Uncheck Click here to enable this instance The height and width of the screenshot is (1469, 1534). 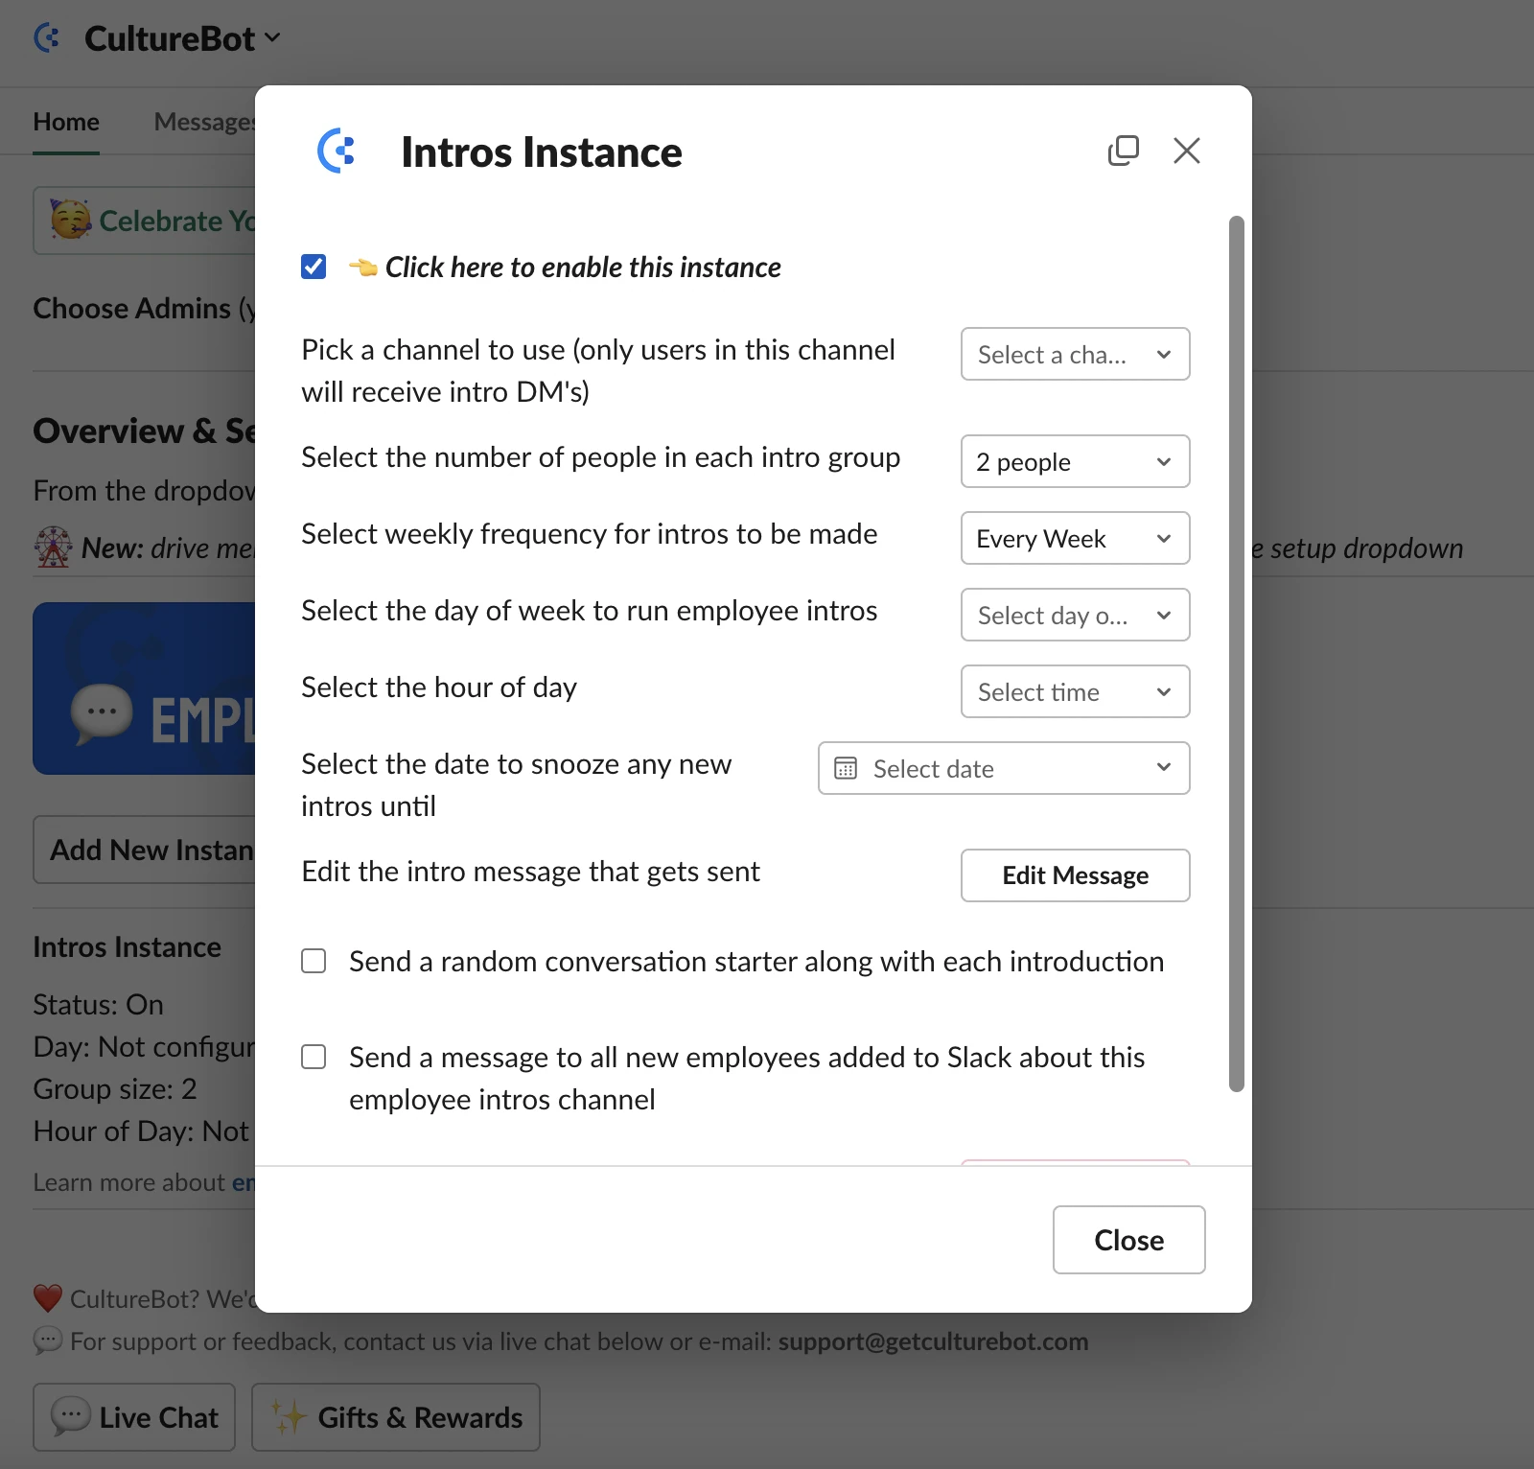tap(314, 267)
